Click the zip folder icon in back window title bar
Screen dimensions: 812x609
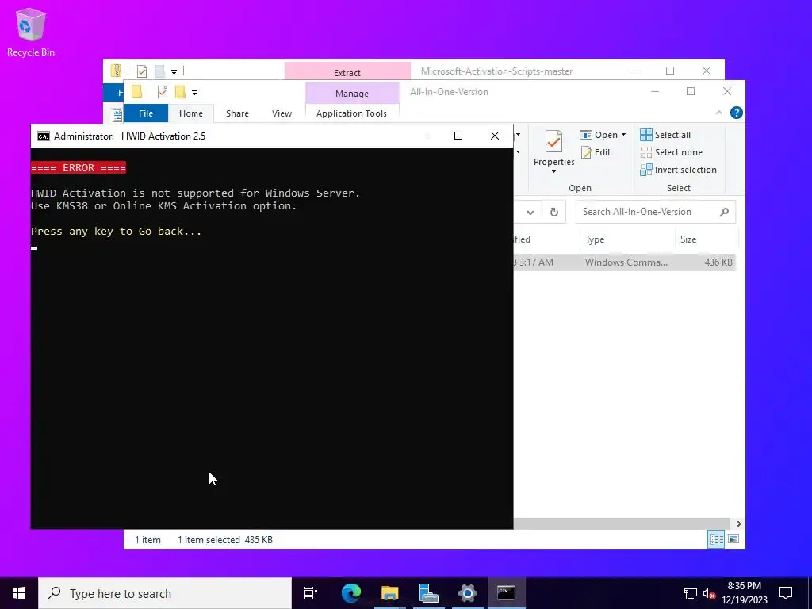116,71
